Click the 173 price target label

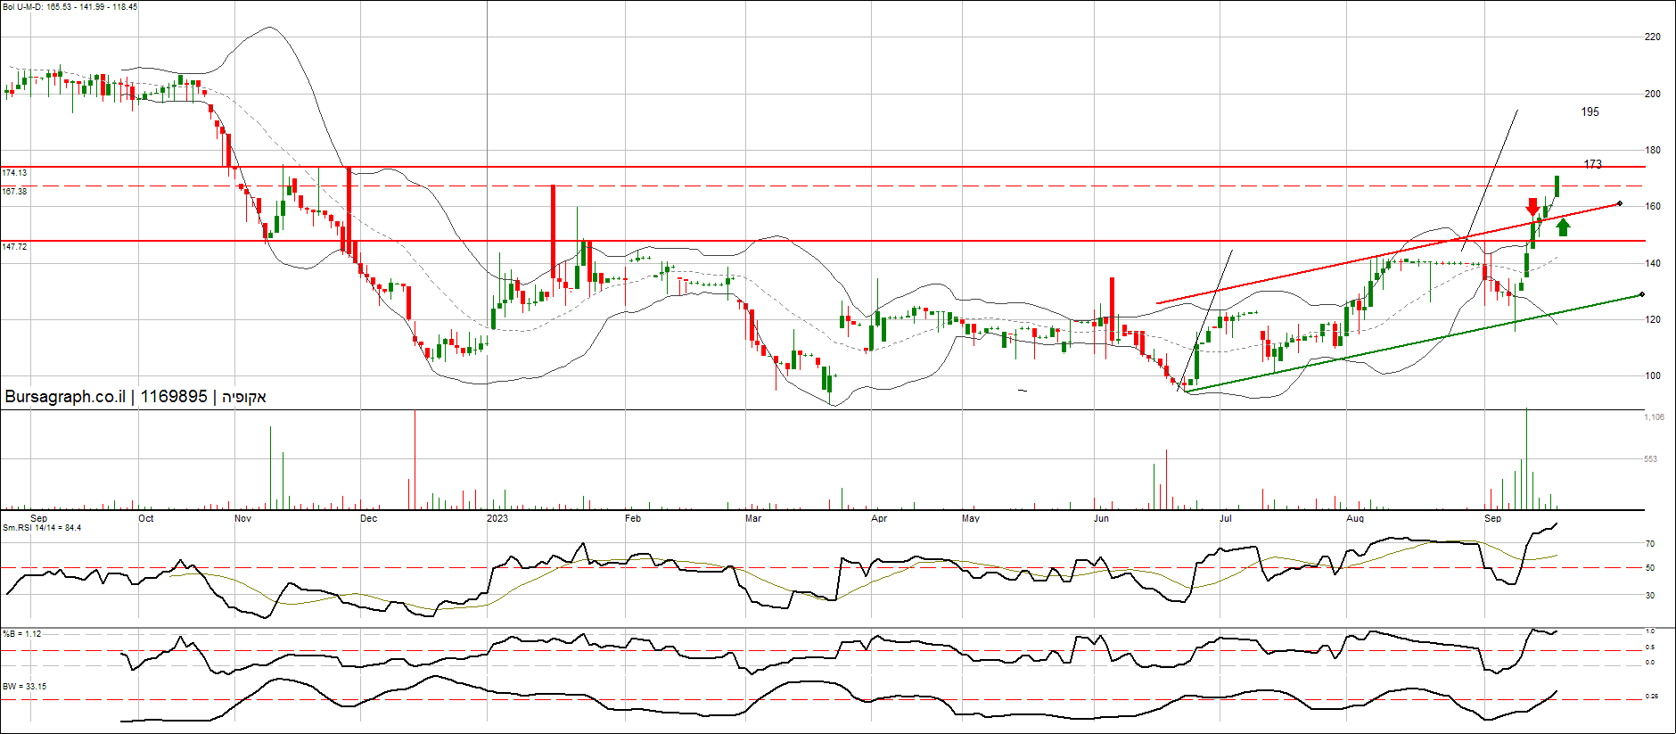(1592, 164)
